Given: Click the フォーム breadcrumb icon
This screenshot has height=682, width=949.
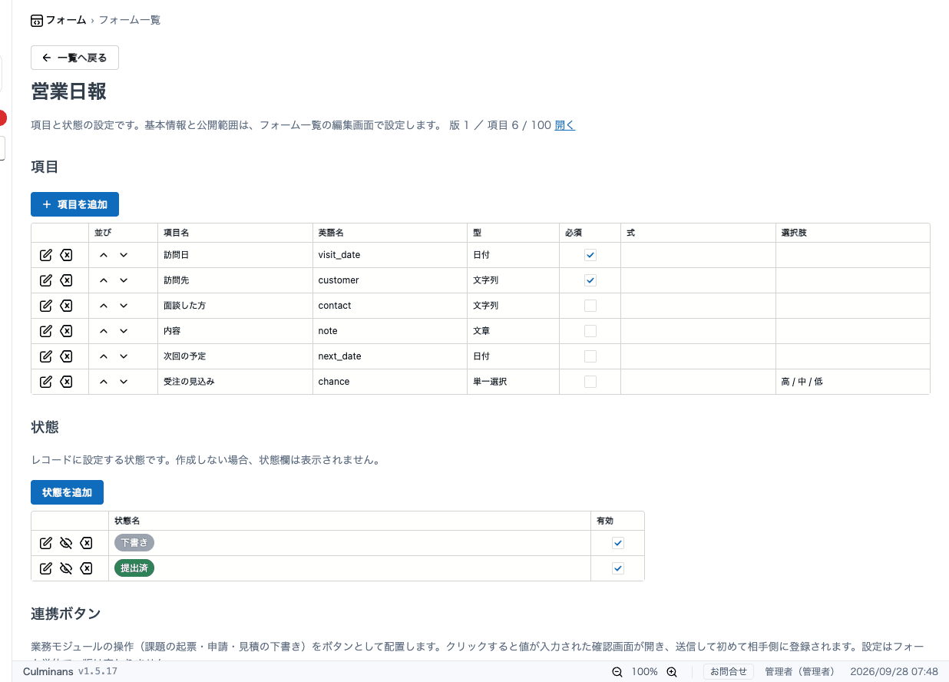Looking at the screenshot, I should [37, 21].
